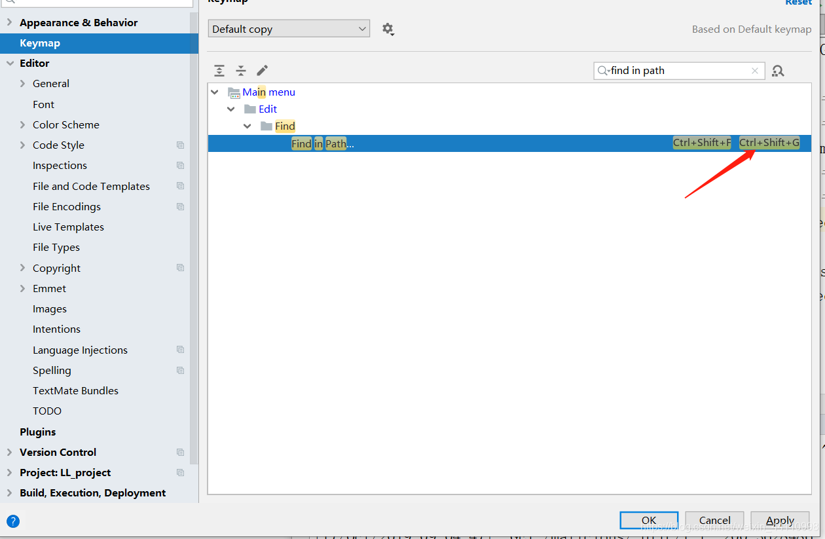The width and height of the screenshot is (825, 539).
Task: Select the 'Find in Path' shortcut row
Action: click(458, 143)
